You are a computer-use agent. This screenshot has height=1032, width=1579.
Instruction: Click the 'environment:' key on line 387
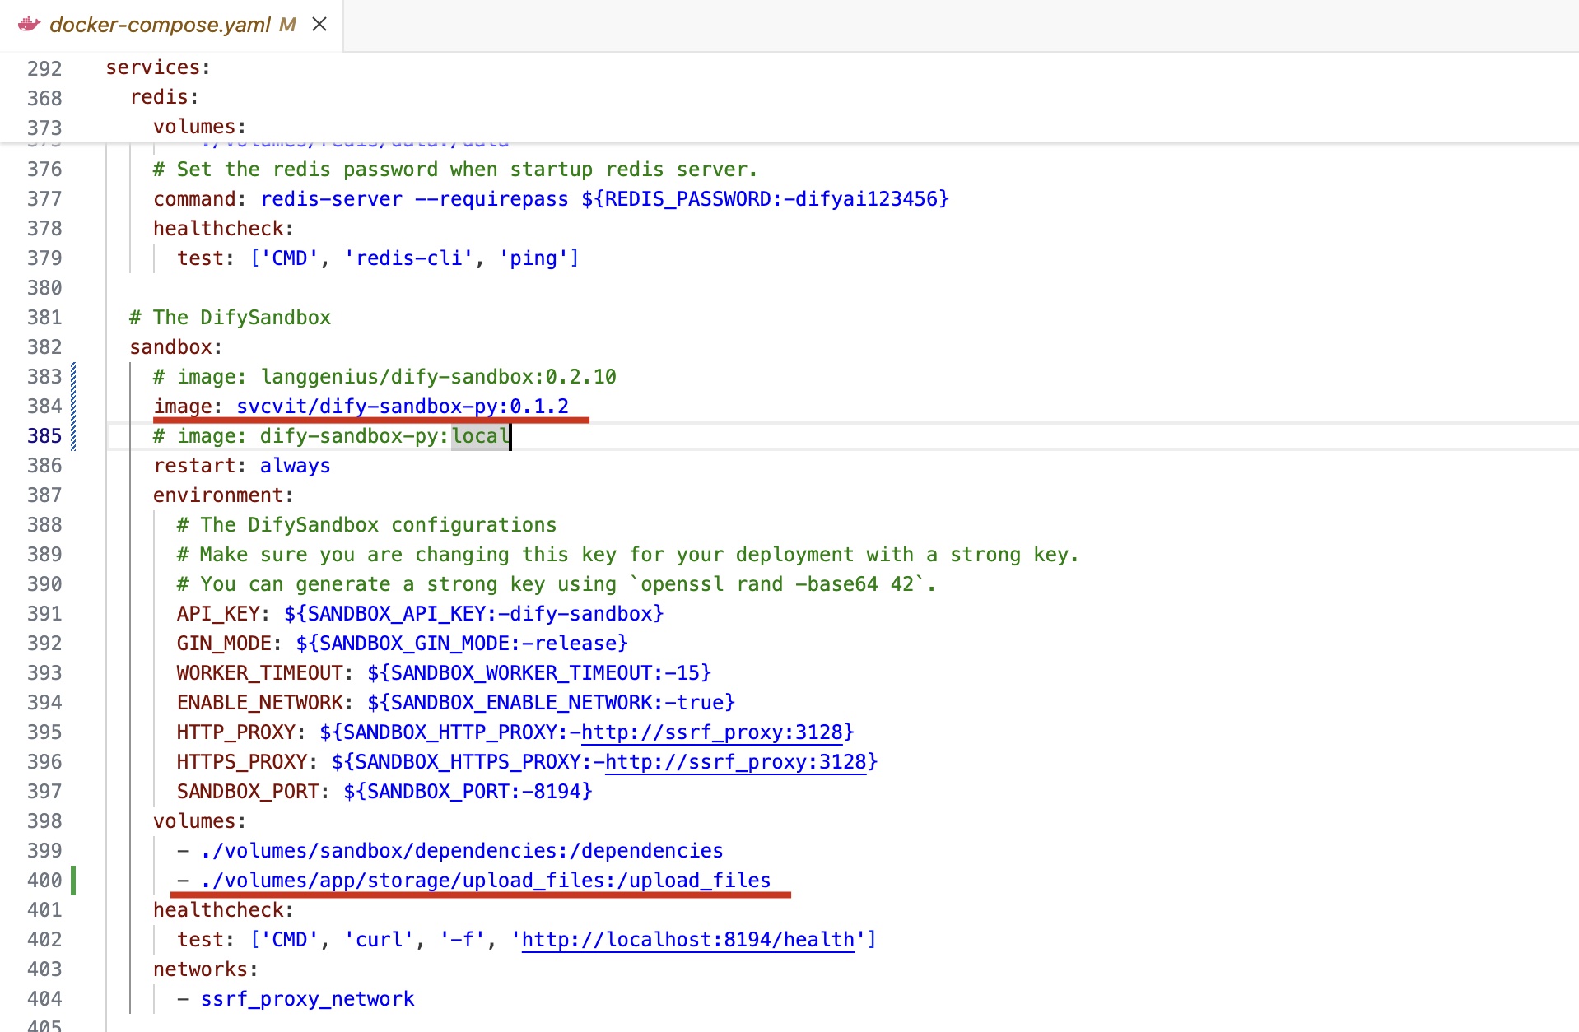[x=222, y=495]
